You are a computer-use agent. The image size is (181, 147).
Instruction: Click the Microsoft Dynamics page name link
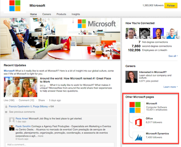pyautogui.click(x=157, y=133)
